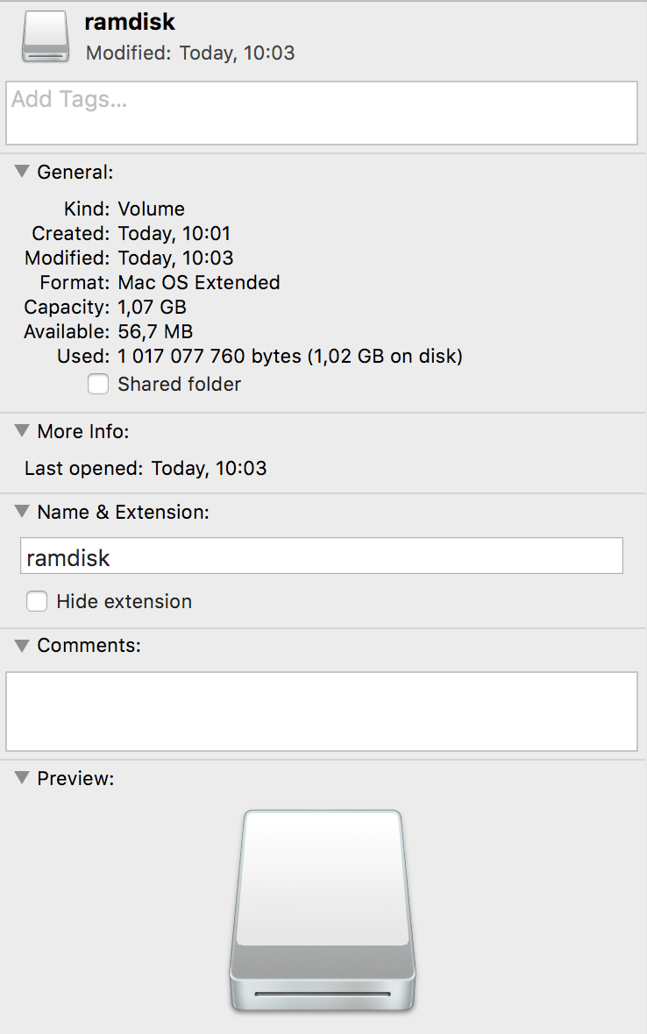Viewport: 647px width, 1034px height.
Task: Click the ramdisk volume icon in header
Action: click(45, 37)
